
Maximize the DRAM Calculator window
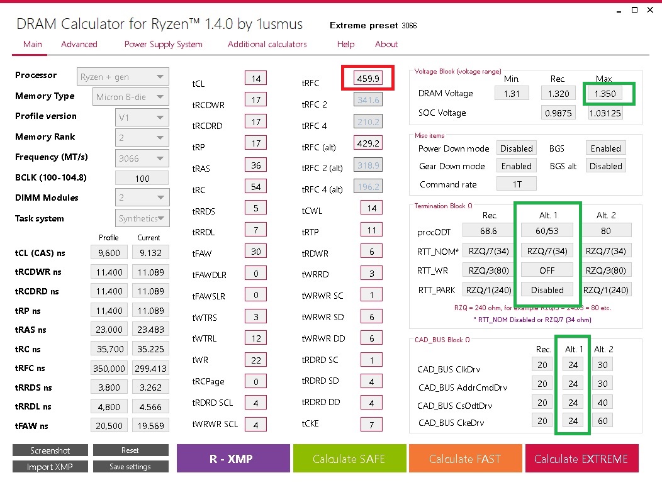(634, 9)
